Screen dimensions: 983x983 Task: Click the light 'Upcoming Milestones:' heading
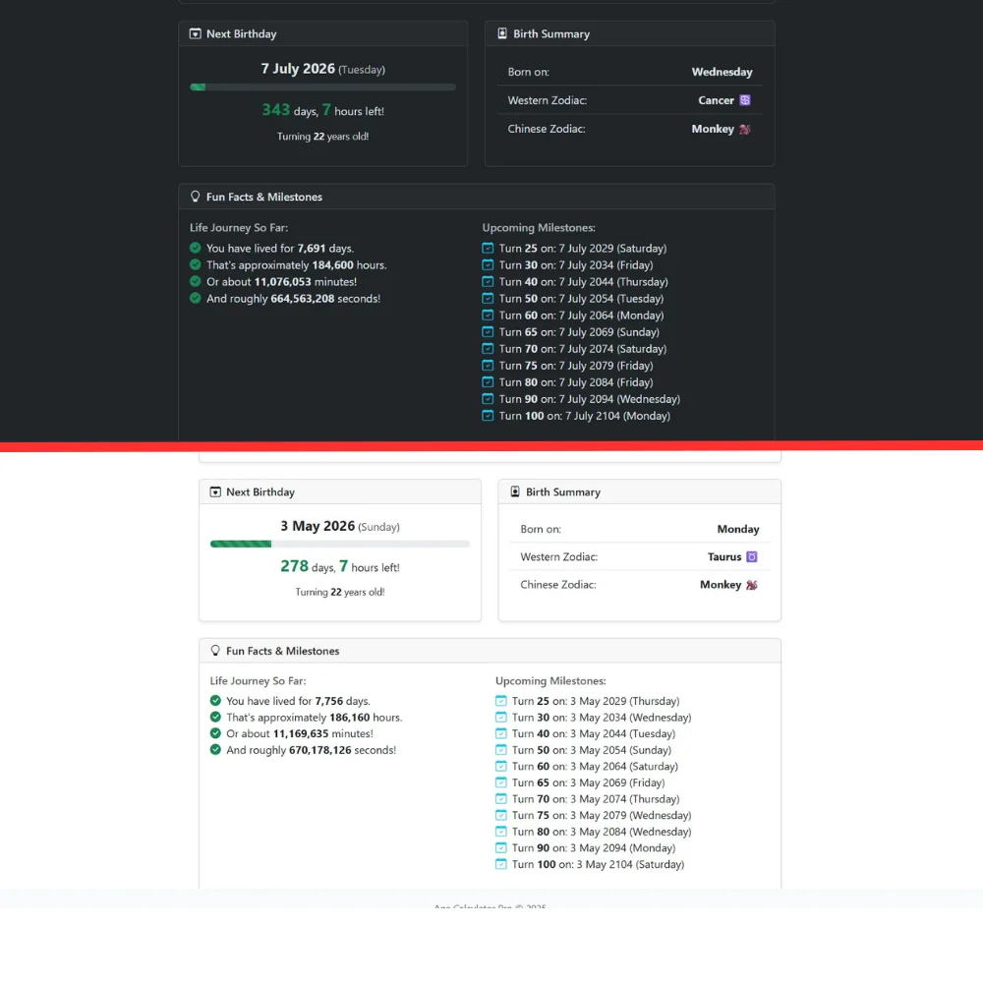tap(550, 681)
